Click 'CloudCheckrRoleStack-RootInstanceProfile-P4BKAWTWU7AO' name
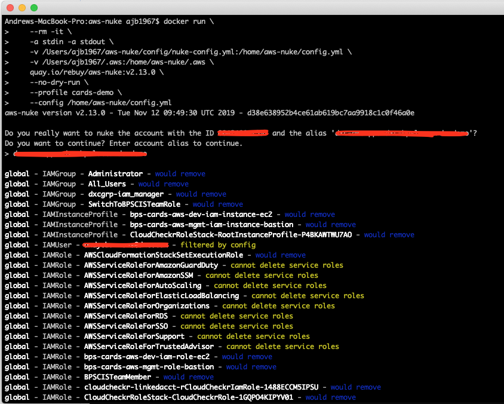This screenshot has height=404, width=504. pos(241,235)
